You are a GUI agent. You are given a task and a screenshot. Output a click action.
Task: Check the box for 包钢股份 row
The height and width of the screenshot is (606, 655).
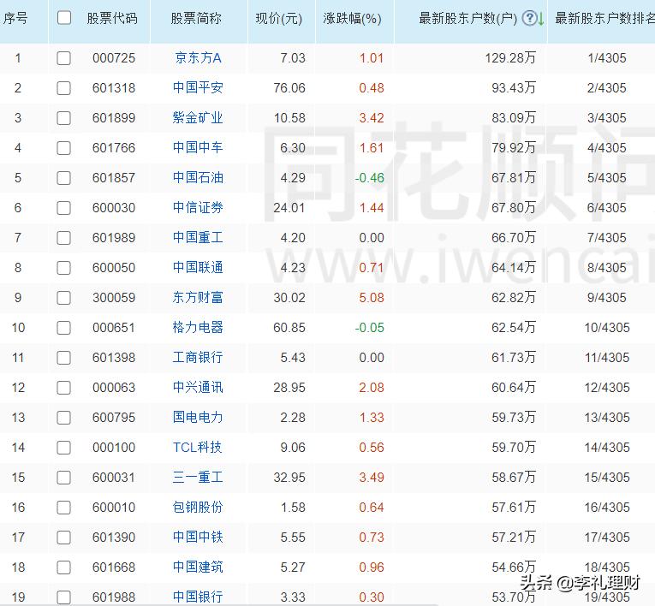(64, 508)
